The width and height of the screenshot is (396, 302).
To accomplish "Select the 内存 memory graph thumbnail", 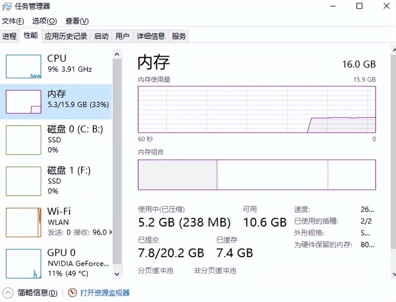I will click(x=23, y=102).
